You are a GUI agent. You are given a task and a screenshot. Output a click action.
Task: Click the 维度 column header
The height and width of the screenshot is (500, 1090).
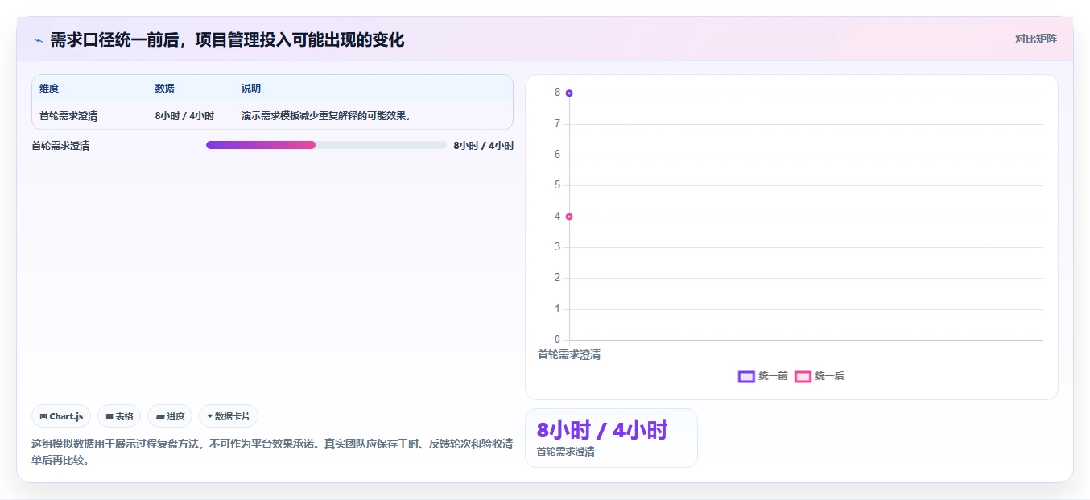click(49, 89)
